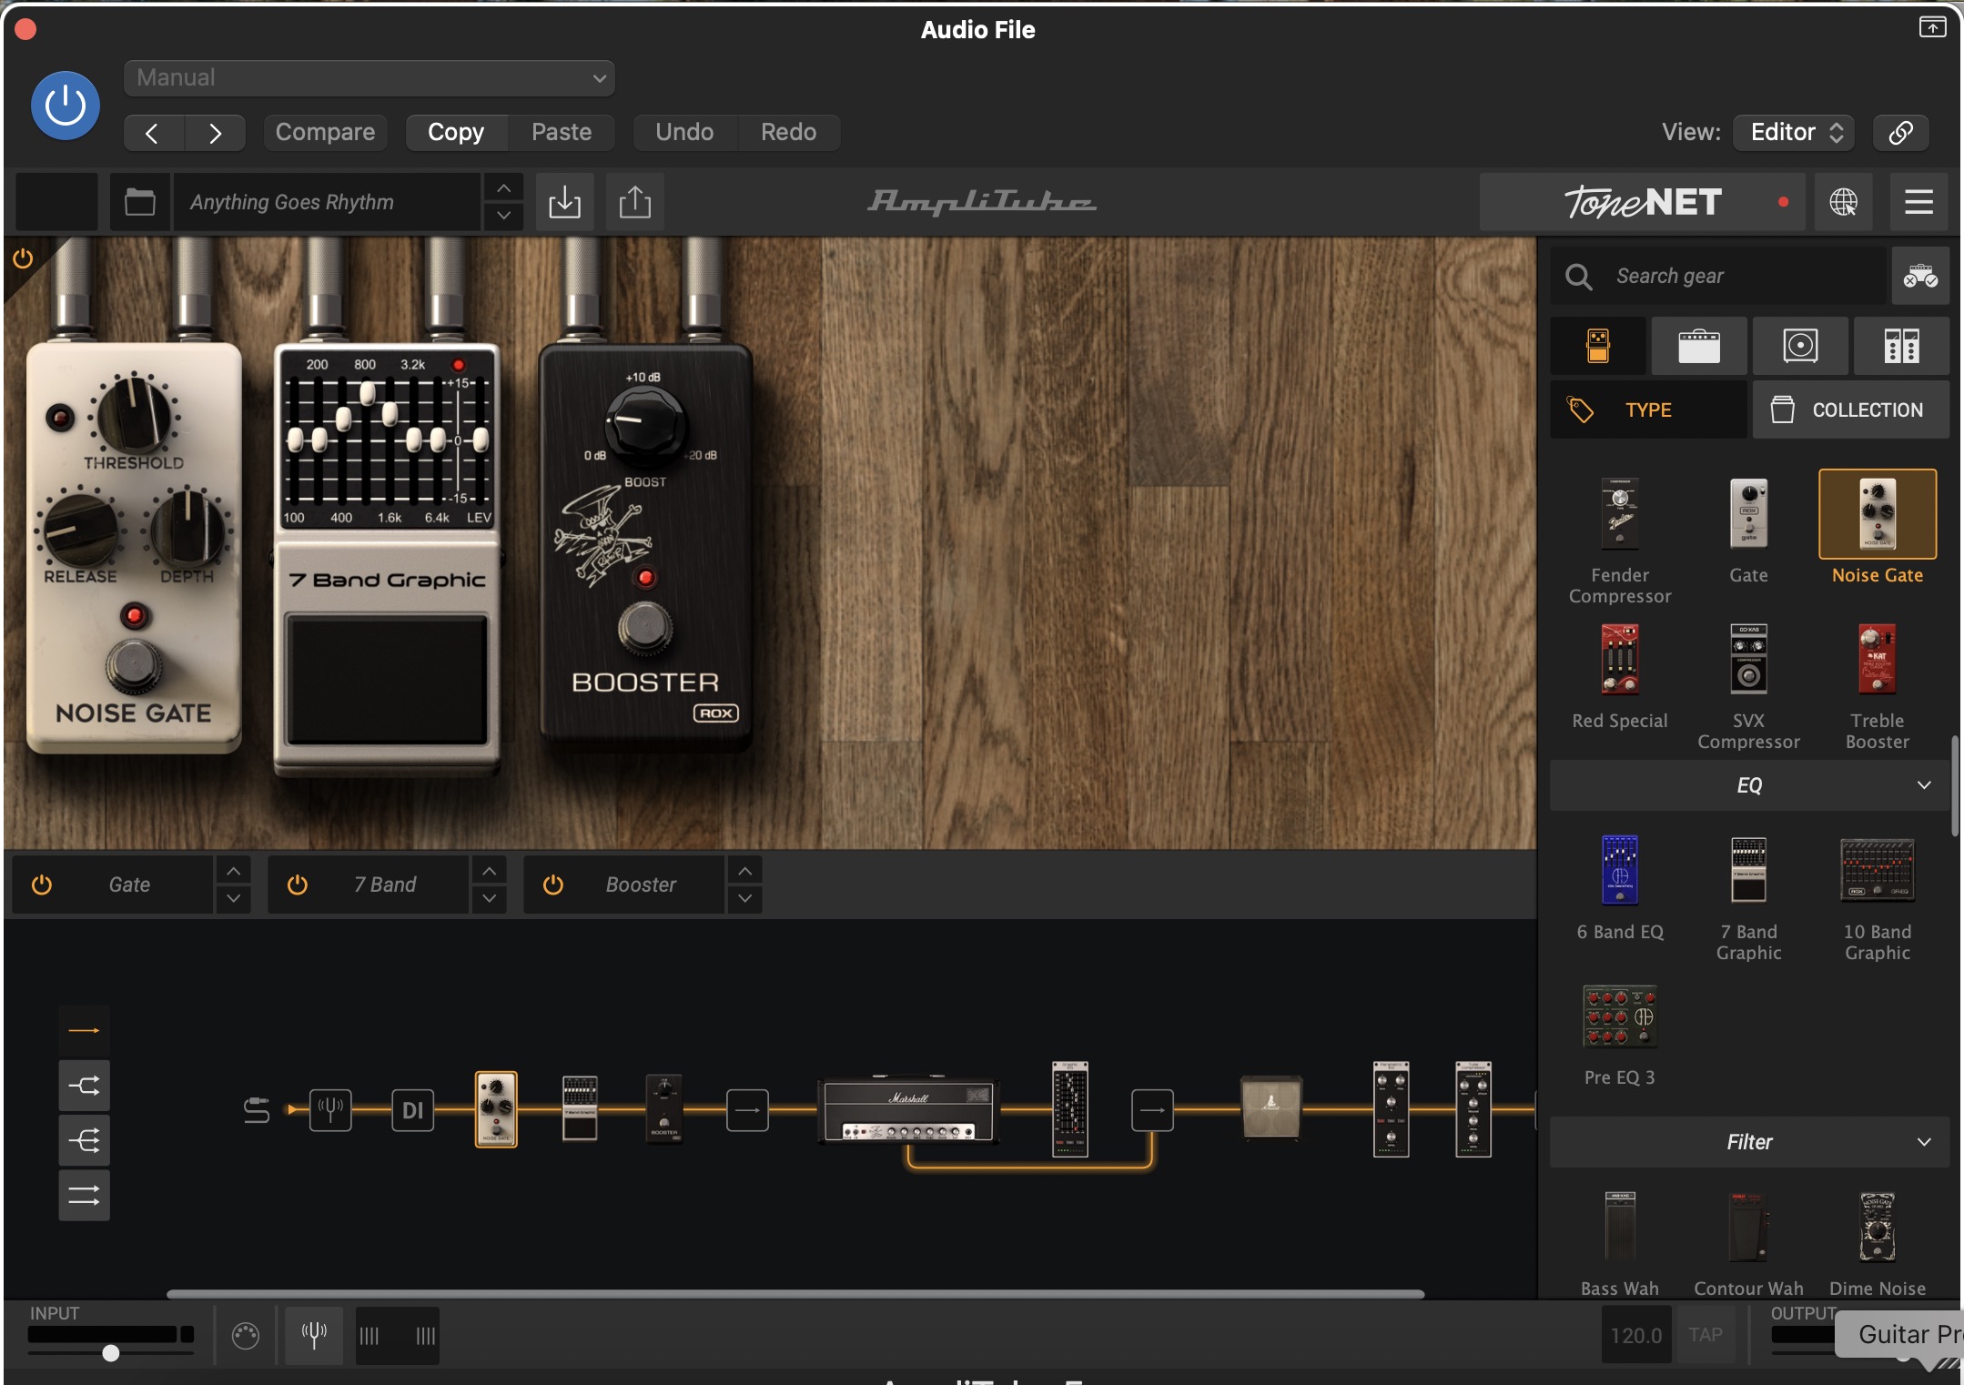Open the preset browser folder icon

point(139,202)
